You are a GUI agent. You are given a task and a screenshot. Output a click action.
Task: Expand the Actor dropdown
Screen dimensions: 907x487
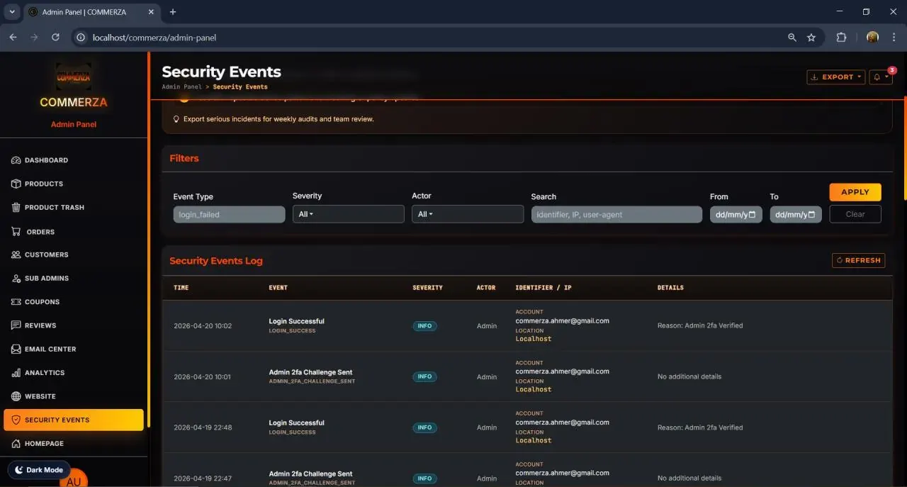pyautogui.click(x=467, y=214)
